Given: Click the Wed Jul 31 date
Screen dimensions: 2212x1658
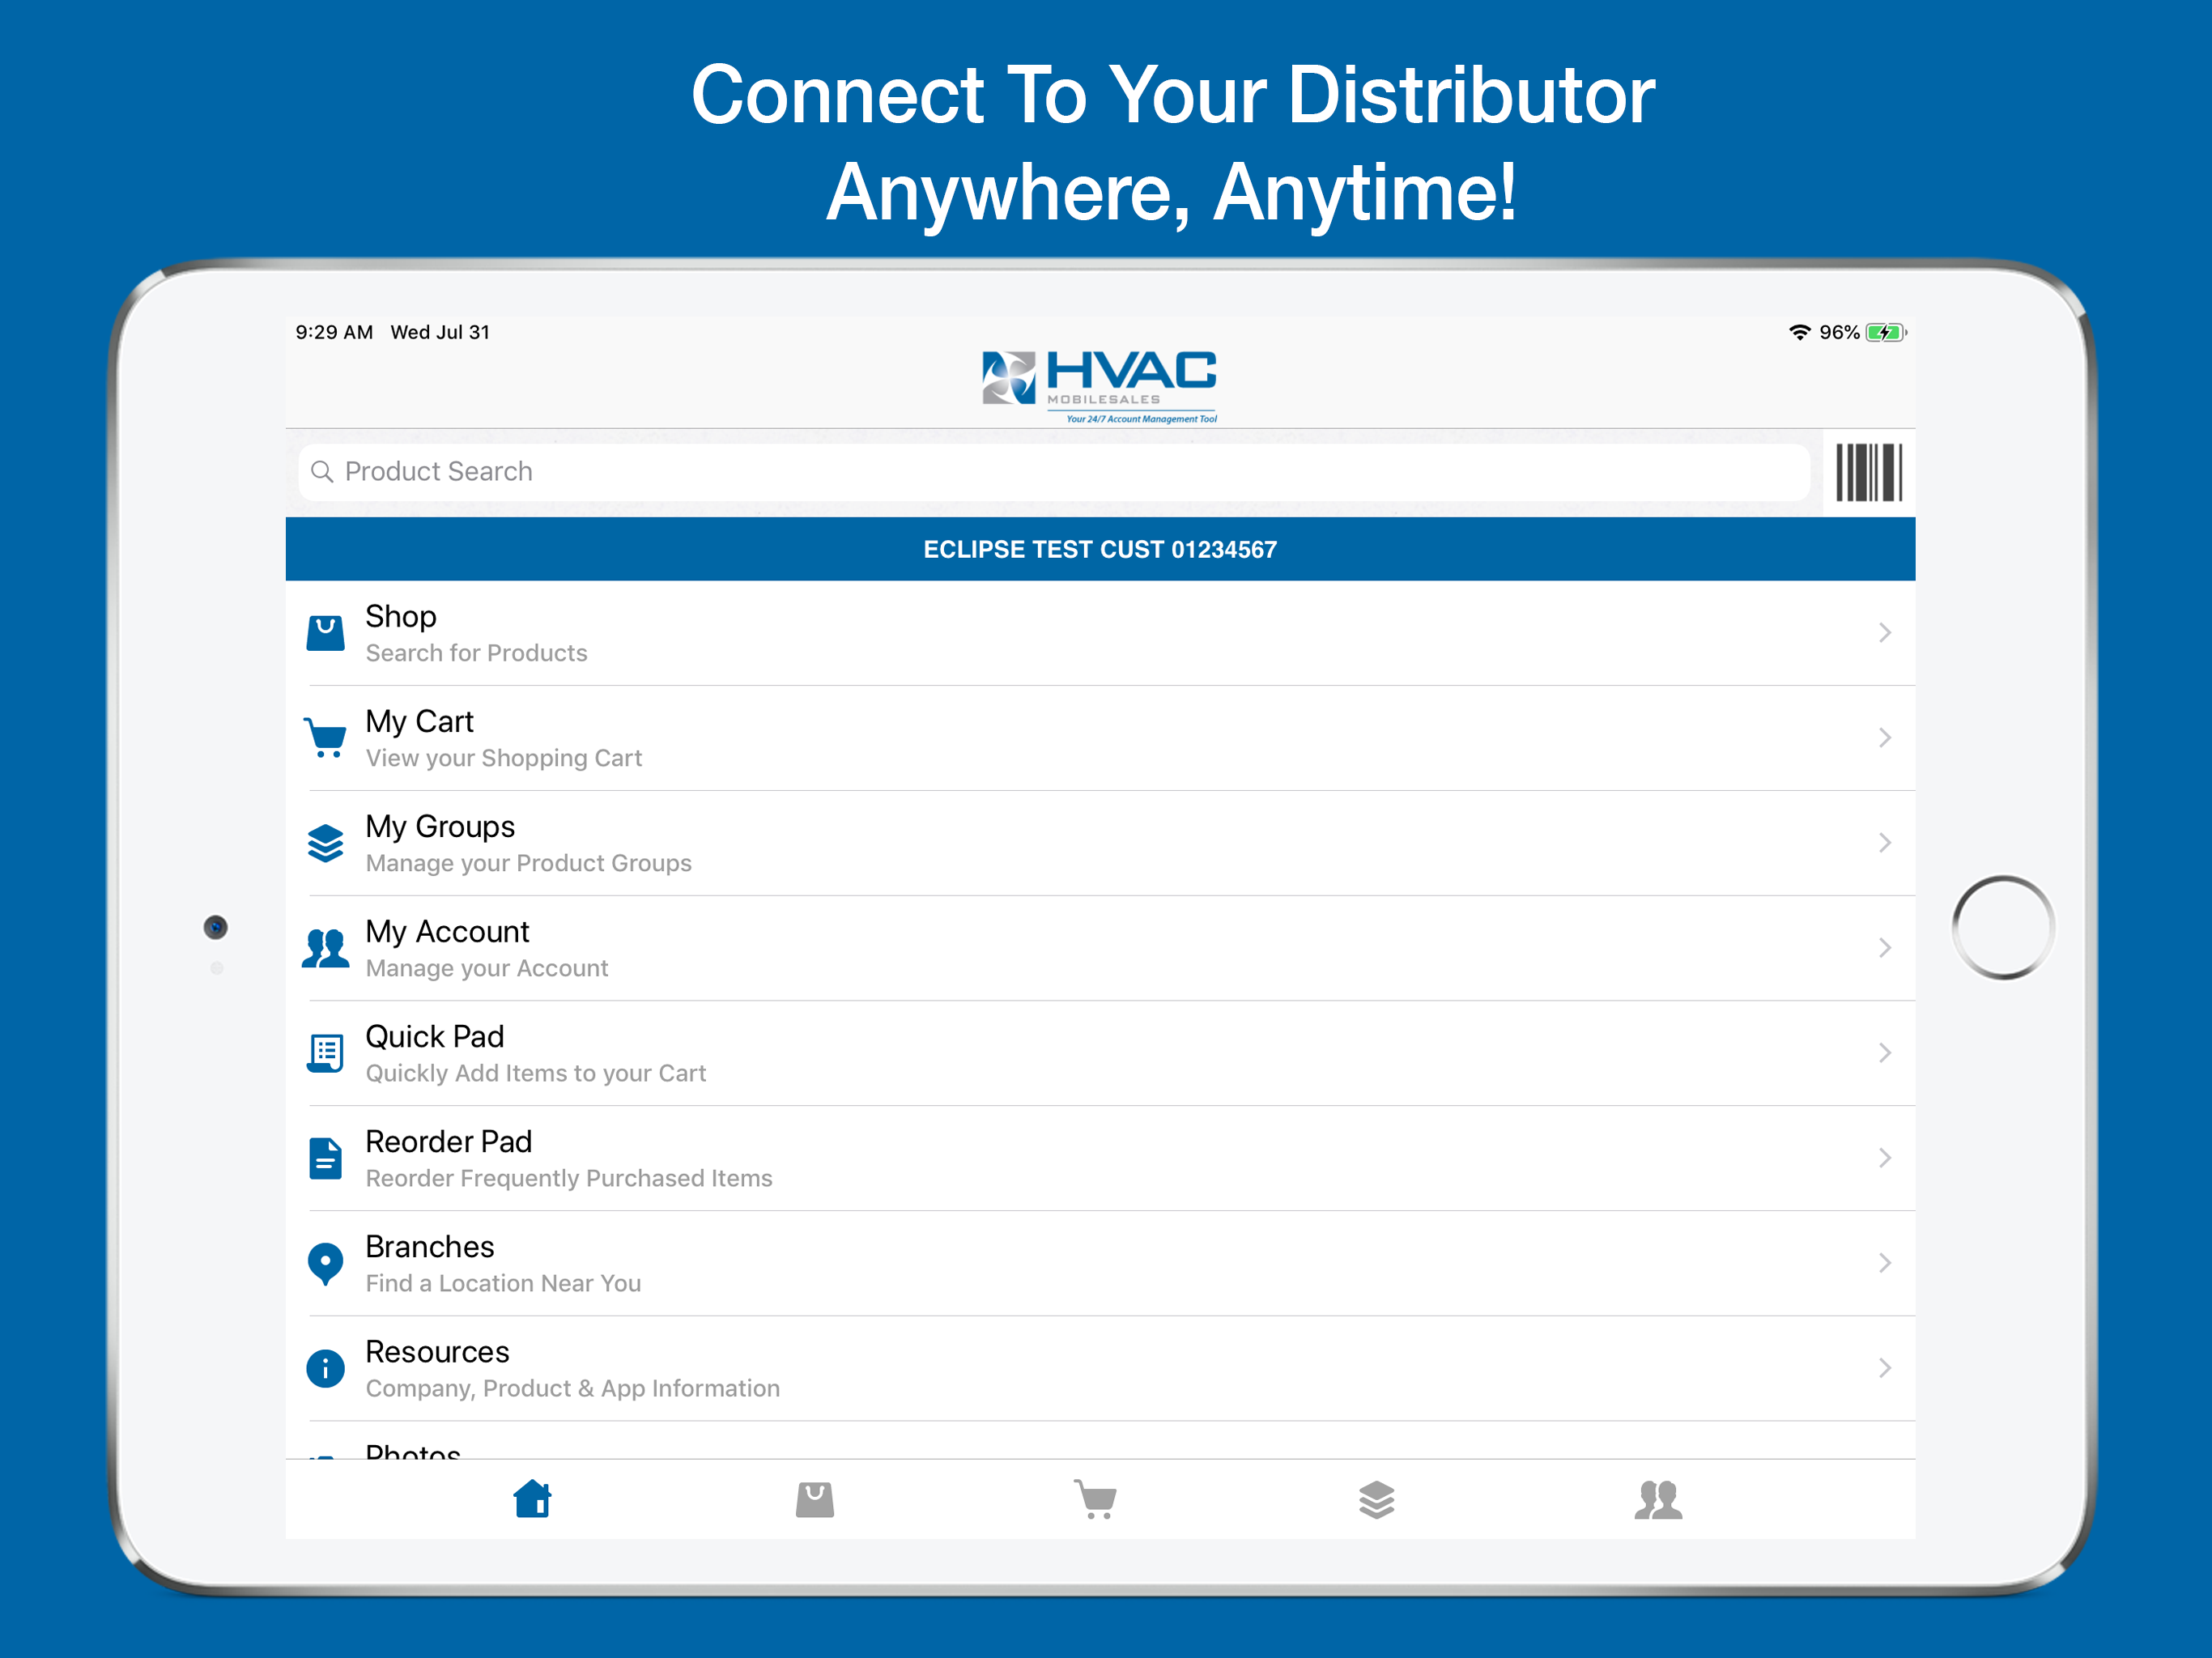Looking at the screenshot, I should (440, 332).
